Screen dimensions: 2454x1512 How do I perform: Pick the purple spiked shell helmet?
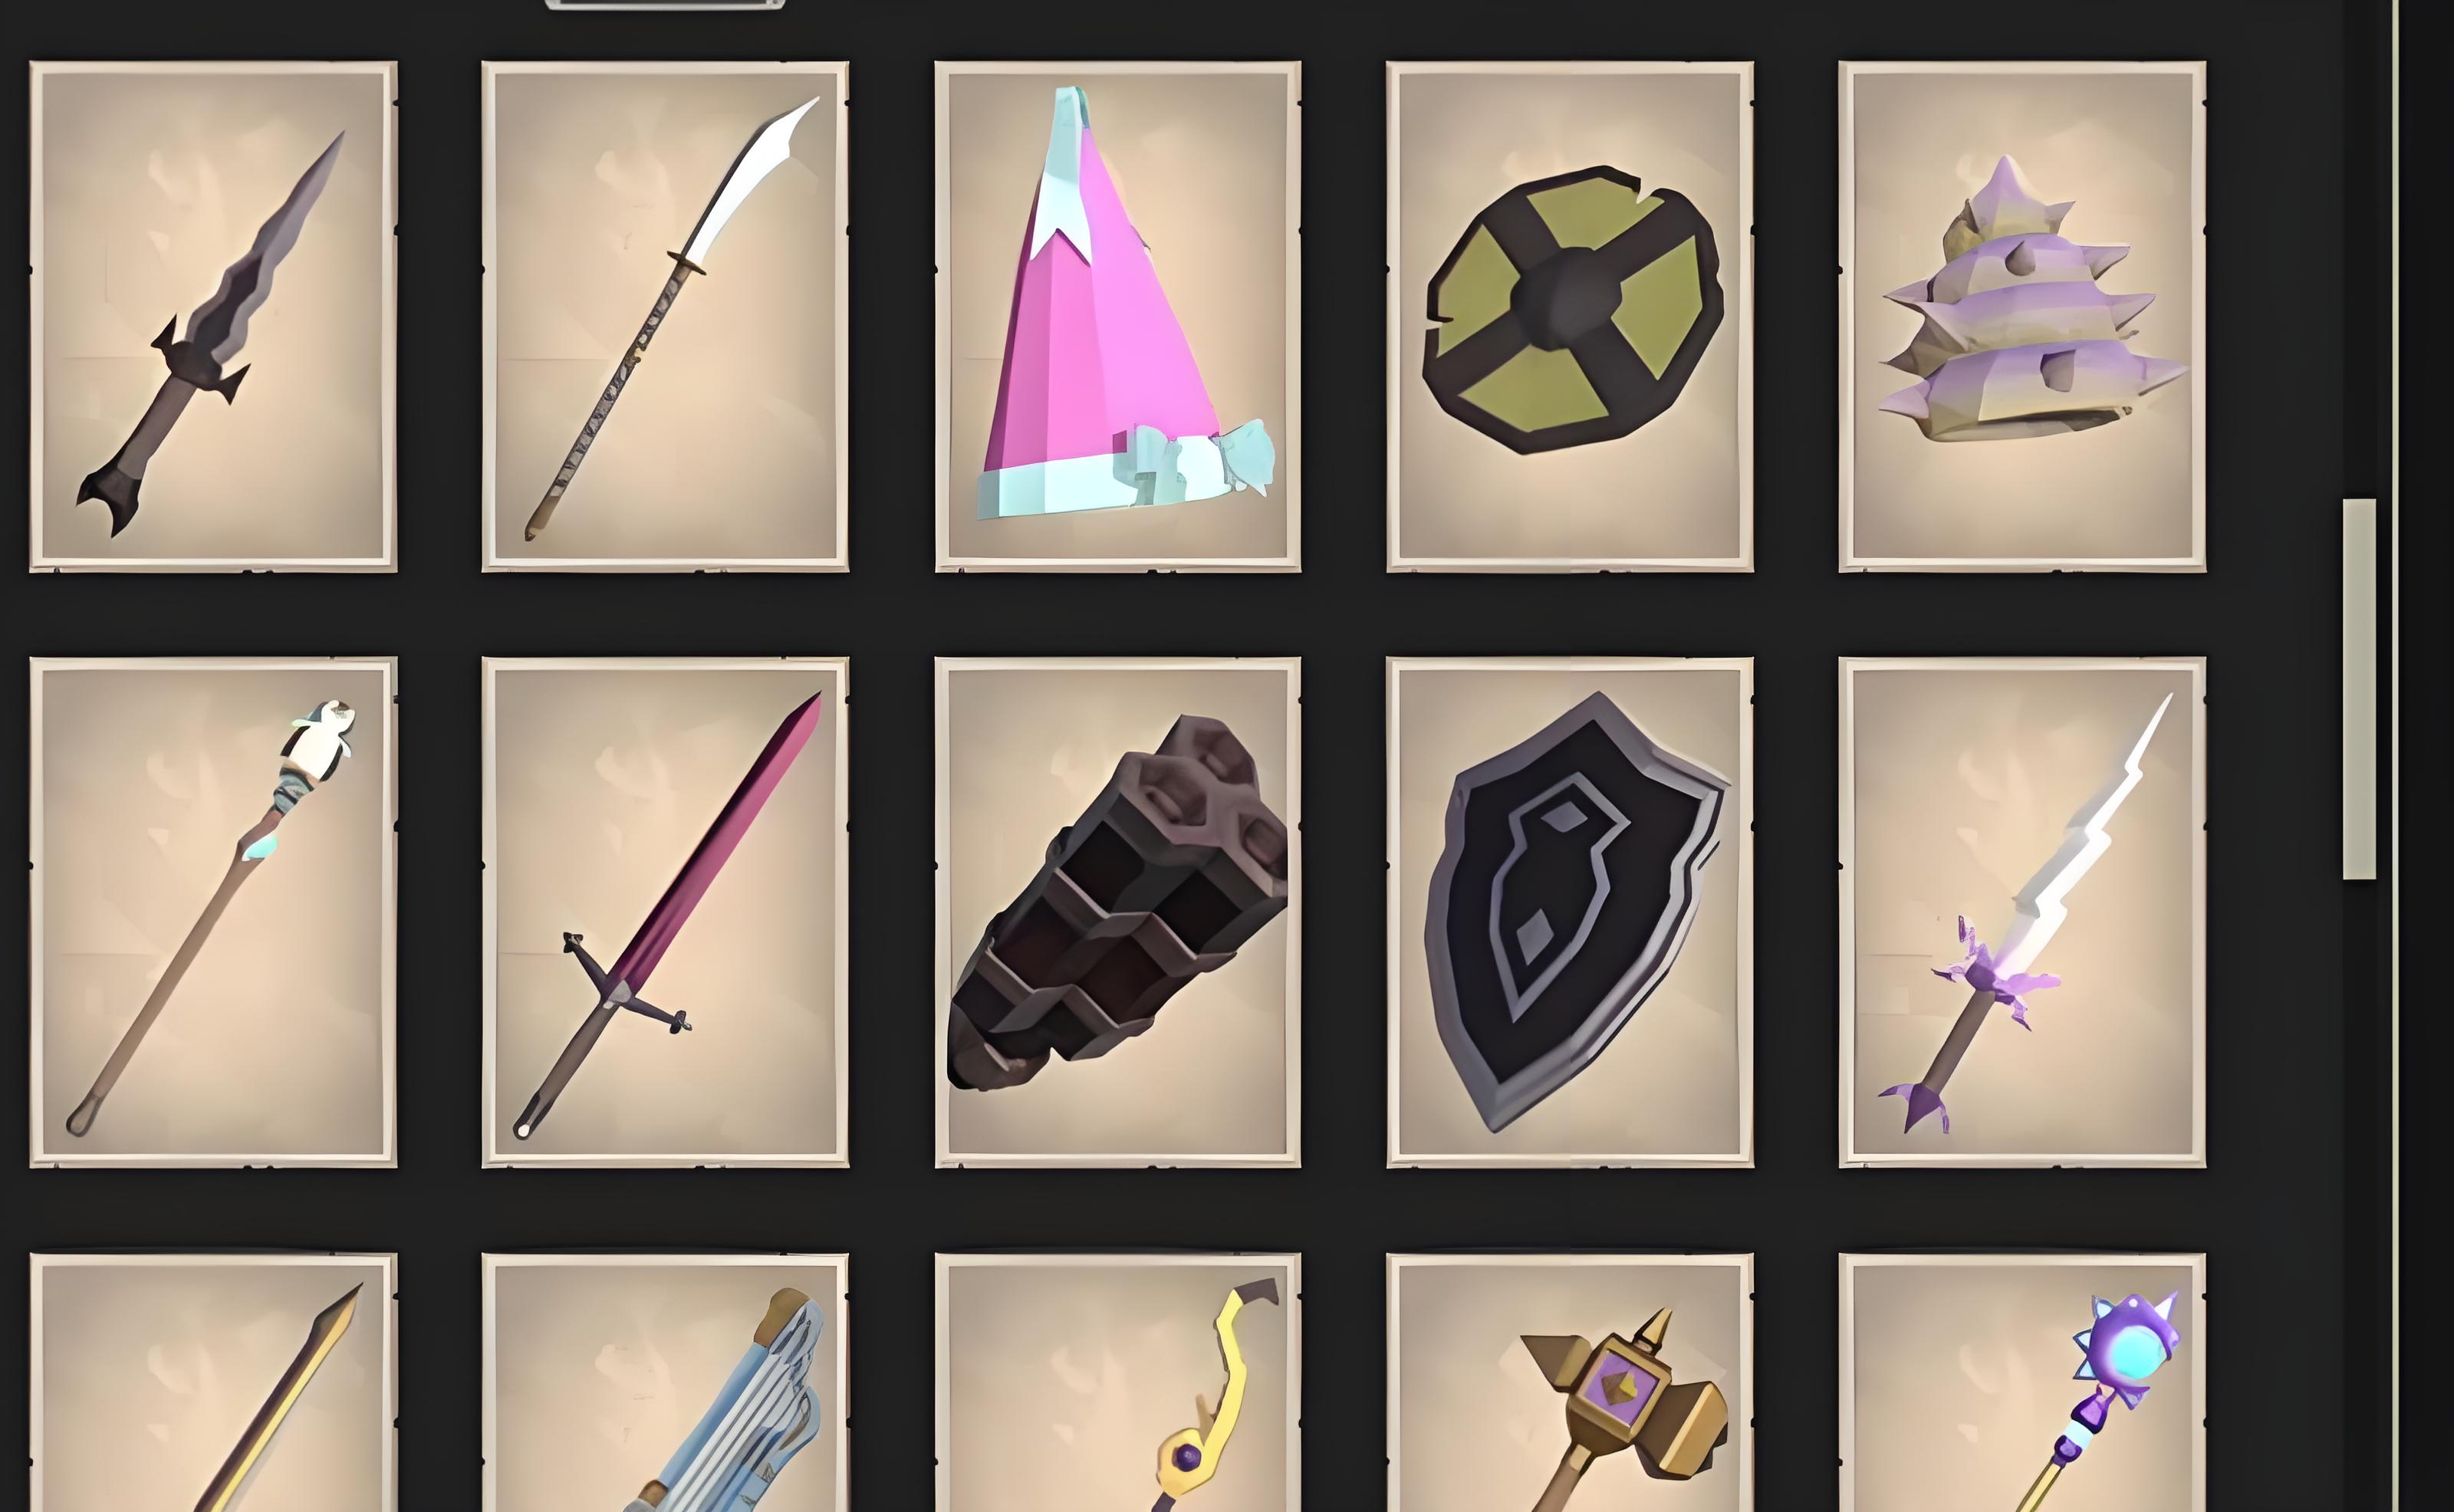tap(2022, 317)
